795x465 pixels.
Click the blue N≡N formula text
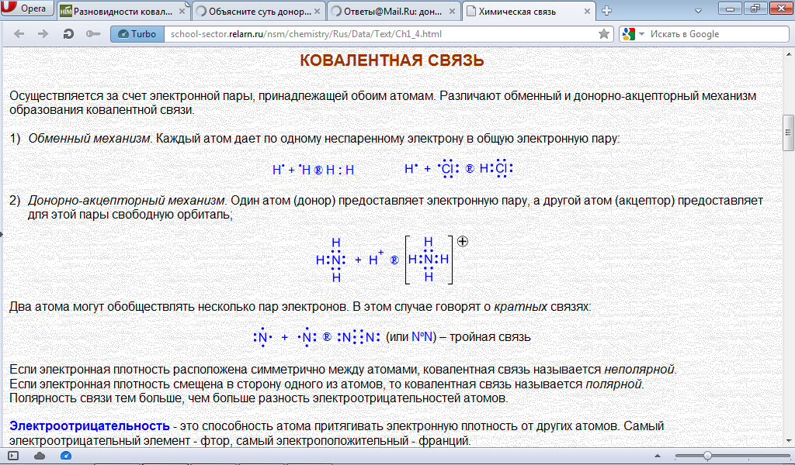(422, 337)
